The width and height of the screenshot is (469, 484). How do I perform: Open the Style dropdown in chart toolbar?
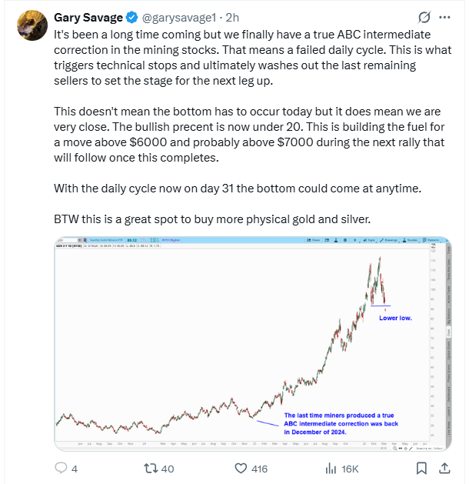371,240
